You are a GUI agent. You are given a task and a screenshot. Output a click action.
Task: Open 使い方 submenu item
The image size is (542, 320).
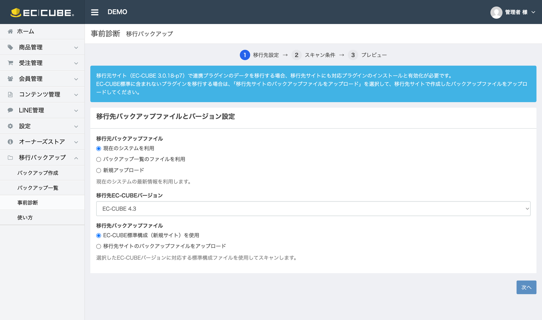tap(42, 217)
